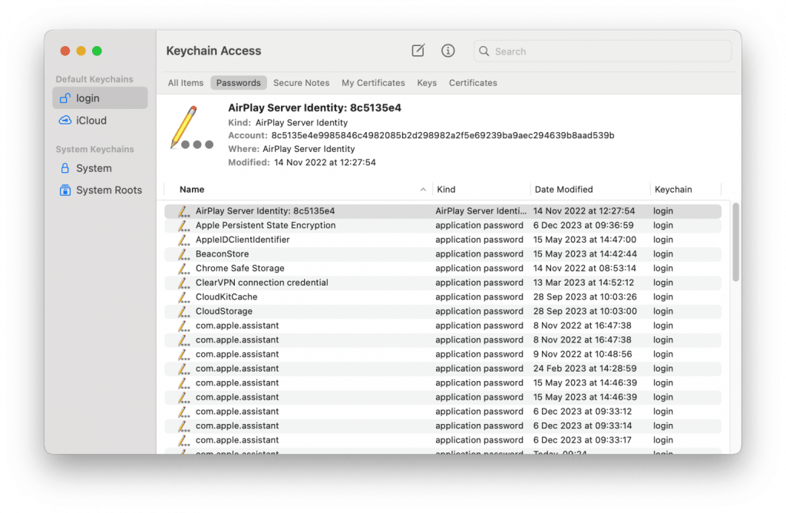Image resolution: width=786 pixels, height=513 pixels.
Task: Select com.apple.assistant modified 6 Dec 2023 at 09:33:17
Action: click(x=443, y=440)
